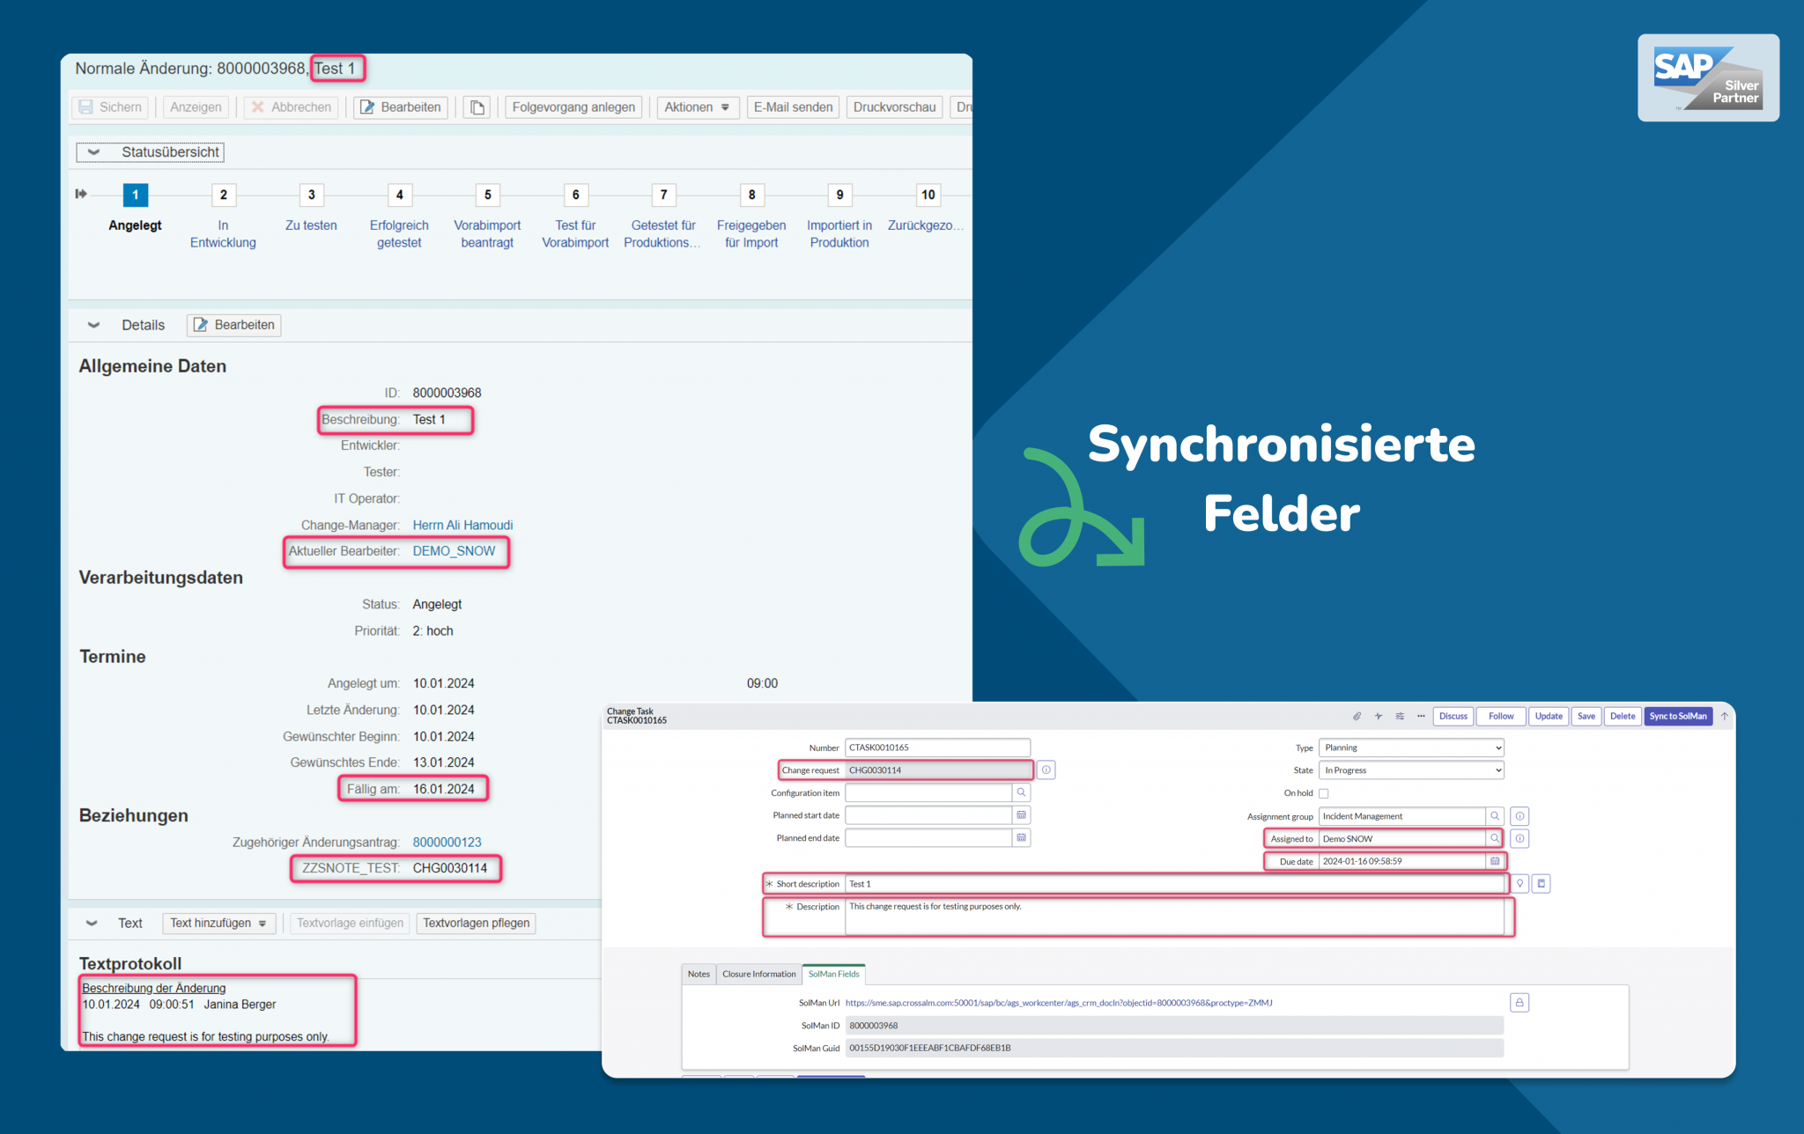Image resolution: width=1804 pixels, height=1134 pixels.
Task: Open Due date calendar picker
Action: point(1495,861)
